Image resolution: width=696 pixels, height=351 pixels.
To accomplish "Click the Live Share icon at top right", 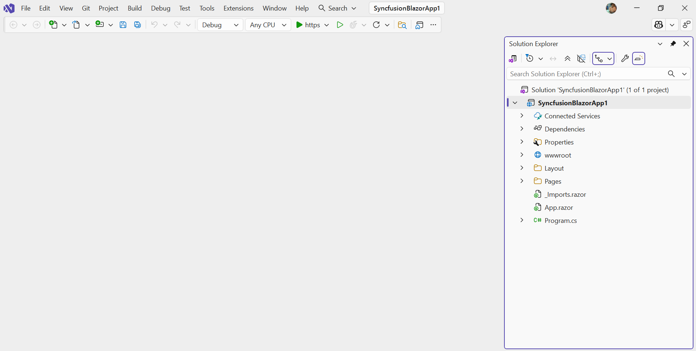I will click(x=687, y=25).
